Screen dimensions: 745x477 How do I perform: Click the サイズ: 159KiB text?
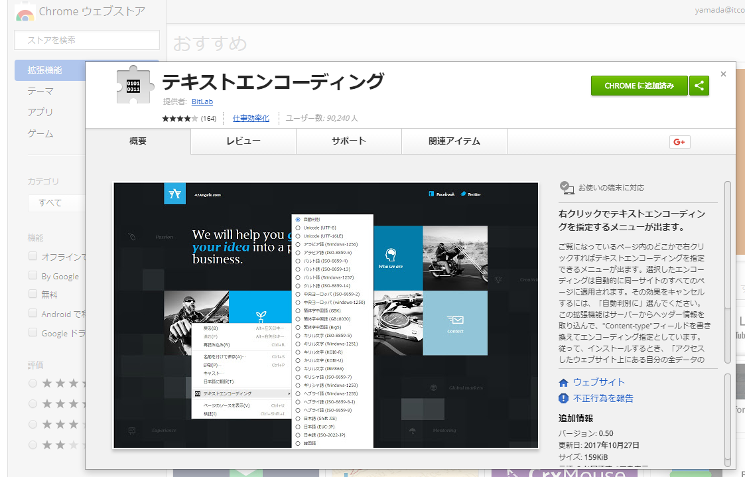point(583,457)
